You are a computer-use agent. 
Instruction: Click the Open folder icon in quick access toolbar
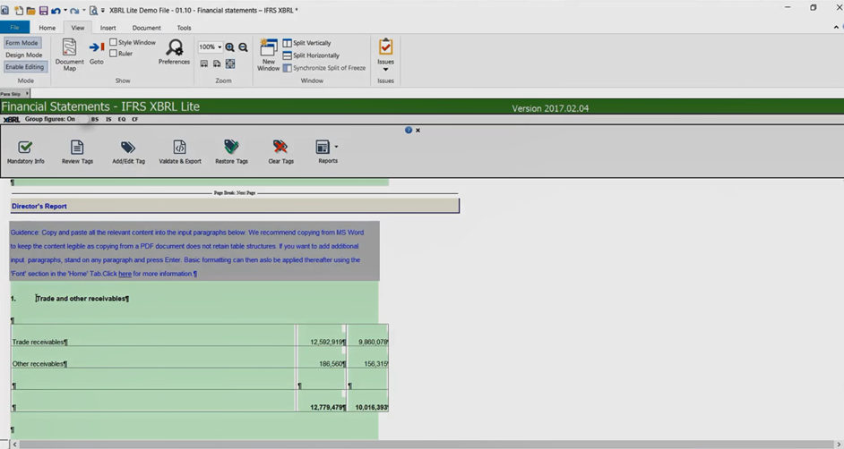coord(31,10)
